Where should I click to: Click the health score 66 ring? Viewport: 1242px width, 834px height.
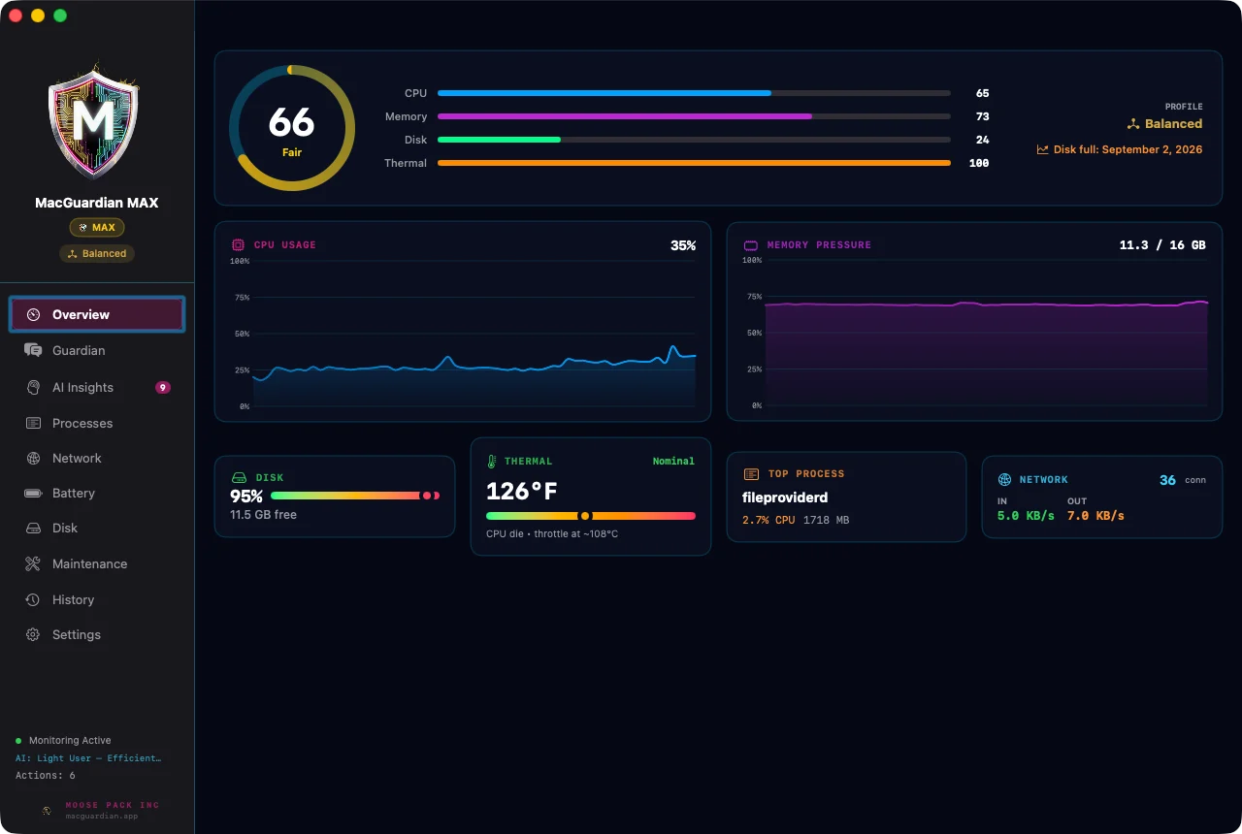tap(292, 128)
